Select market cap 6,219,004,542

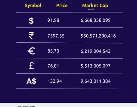pos(96,51)
